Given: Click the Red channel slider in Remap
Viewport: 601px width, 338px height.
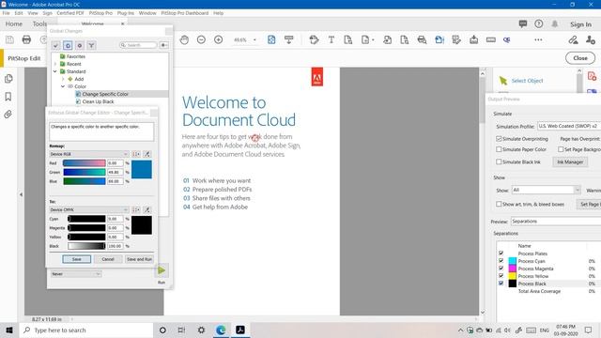Looking at the screenshot, I should point(85,162).
